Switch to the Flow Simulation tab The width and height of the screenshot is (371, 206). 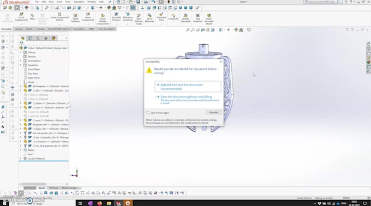pyautogui.click(x=106, y=29)
